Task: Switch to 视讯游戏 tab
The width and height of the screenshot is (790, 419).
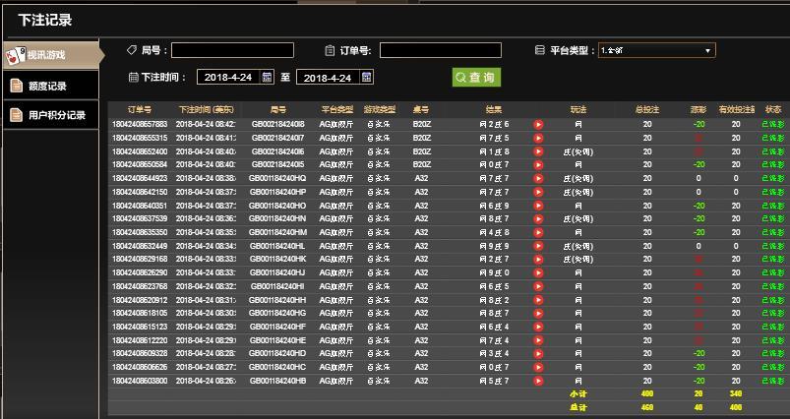Action: (51, 55)
